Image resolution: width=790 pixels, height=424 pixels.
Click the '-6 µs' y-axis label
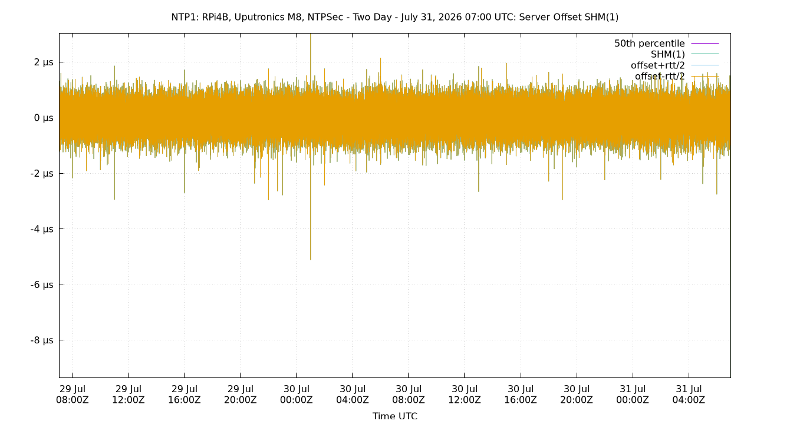coord(42,284)
